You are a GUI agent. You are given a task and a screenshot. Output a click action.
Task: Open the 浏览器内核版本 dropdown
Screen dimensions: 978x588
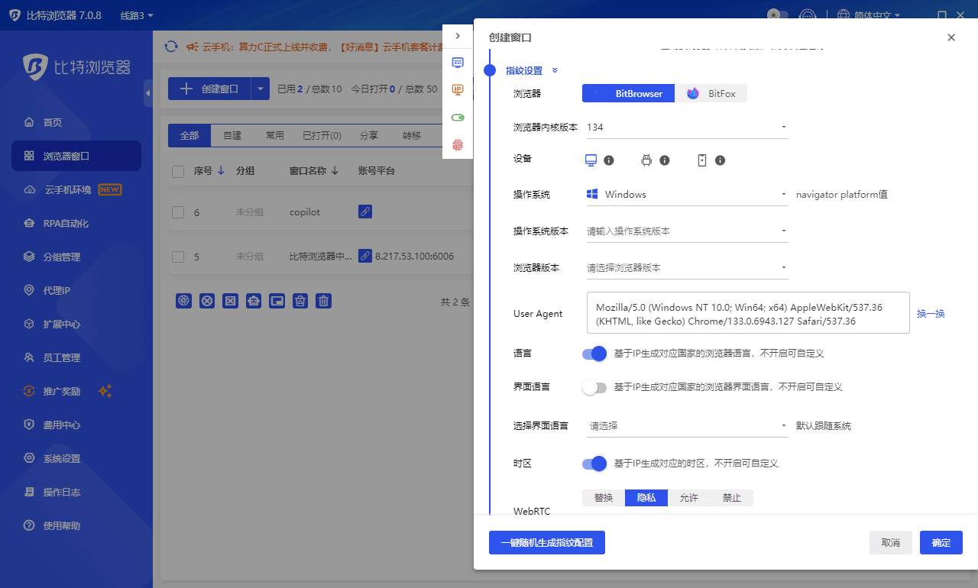click(686, 128)
